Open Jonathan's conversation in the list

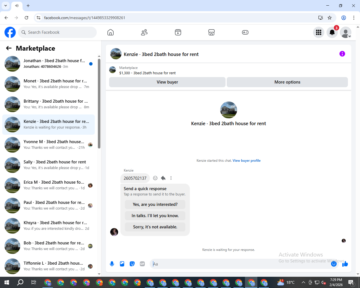click(48, 64)
